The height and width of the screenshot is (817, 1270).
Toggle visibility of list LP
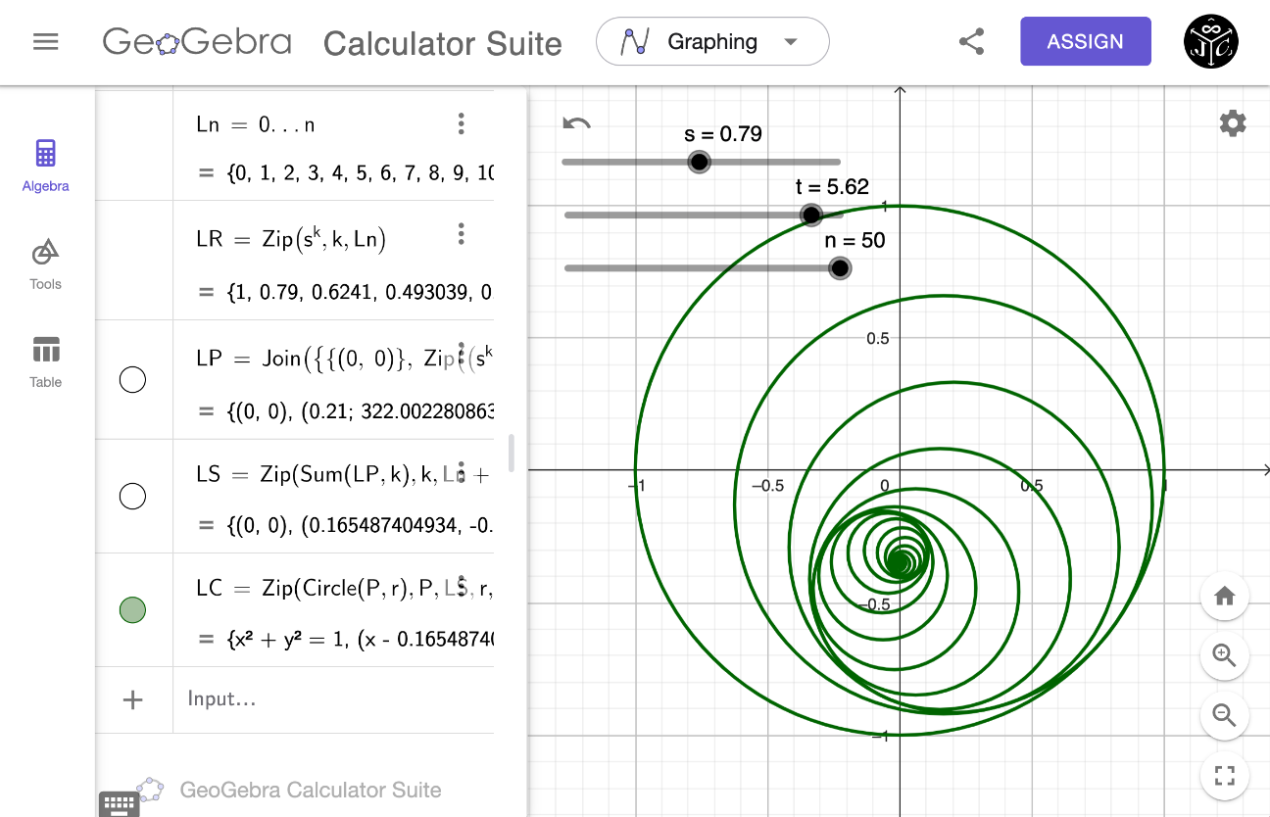[x=132, y=380]
